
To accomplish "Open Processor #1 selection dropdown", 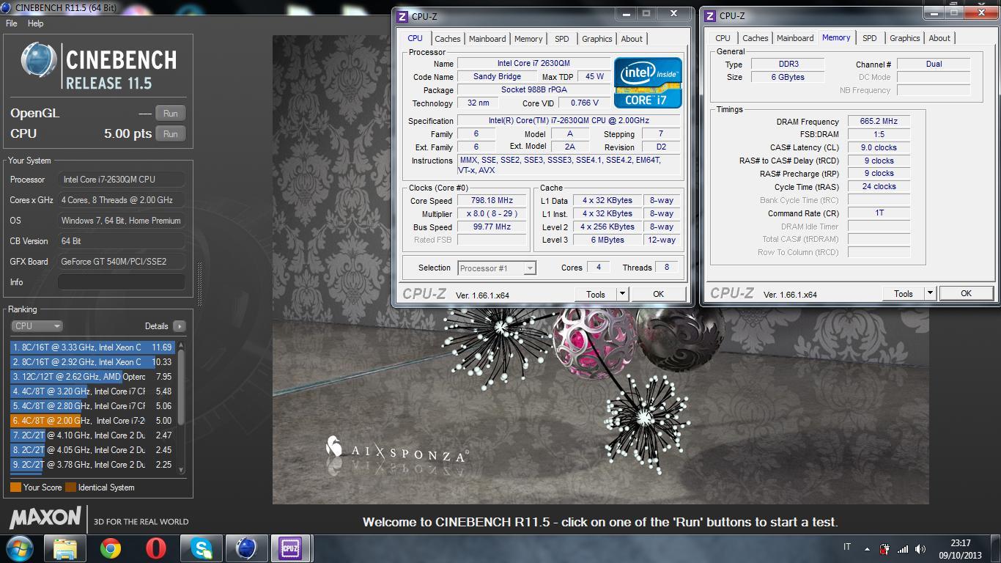I will 497,268.
